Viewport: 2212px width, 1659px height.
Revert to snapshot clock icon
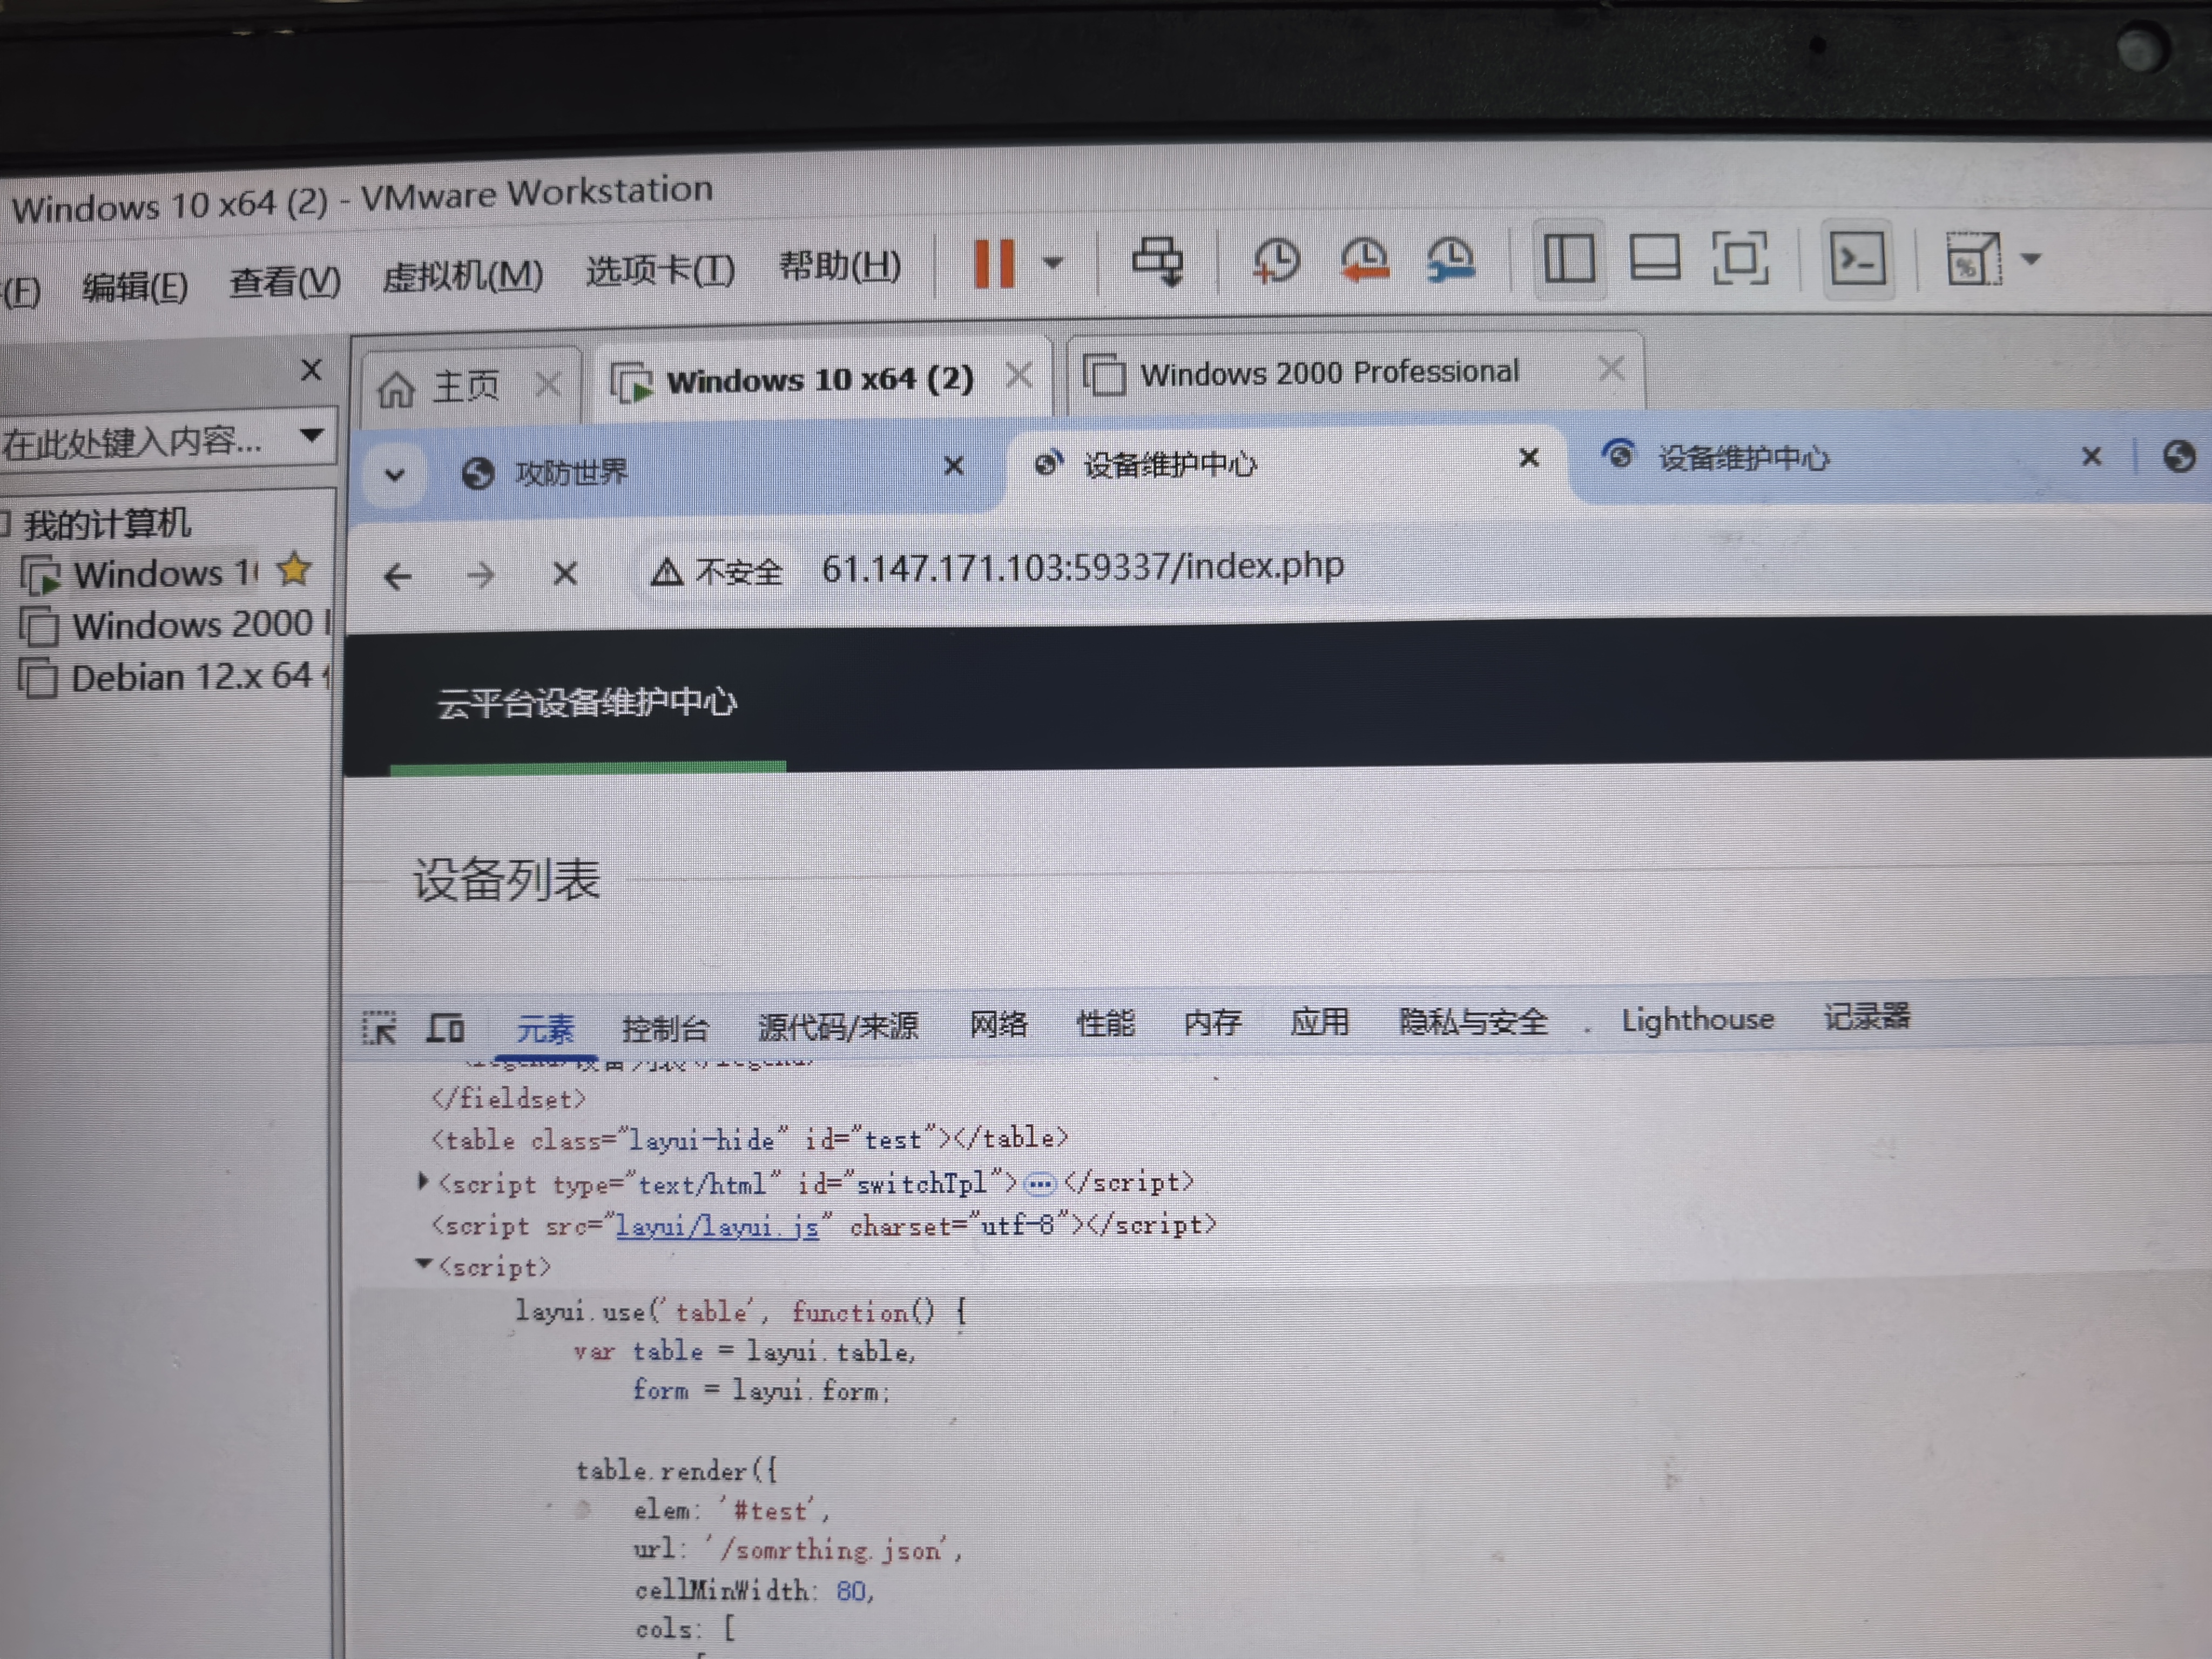pos(1364,259)
